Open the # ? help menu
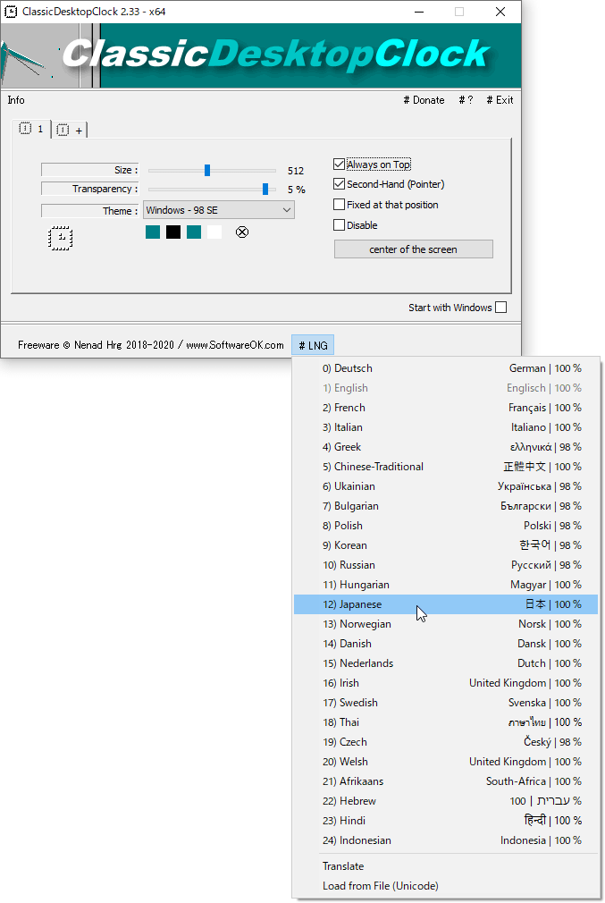This screenshot has height=903, width=605. point(466,100)
